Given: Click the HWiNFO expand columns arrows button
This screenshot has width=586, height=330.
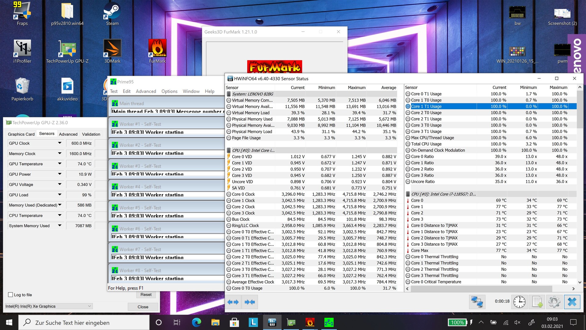Looking at the screenshot, I should (x=233, y=302).
